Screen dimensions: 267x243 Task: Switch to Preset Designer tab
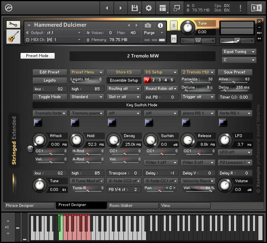(x=81, y=205)
